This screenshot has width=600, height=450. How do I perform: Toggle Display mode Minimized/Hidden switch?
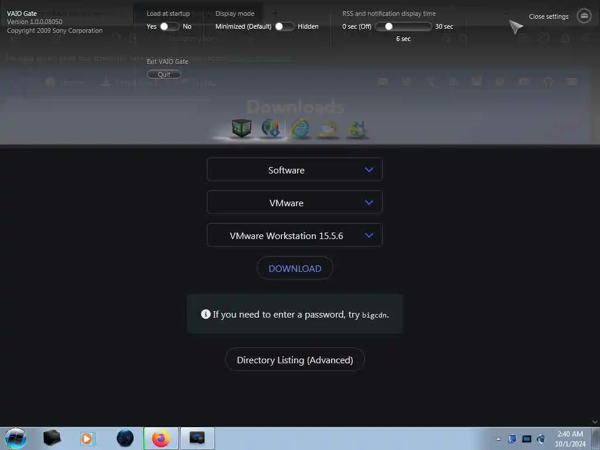[284, 26]
